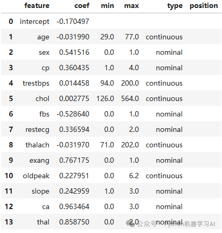Select the 'restecg' feature cell
The width and height of the screenshot is (222, 233).
point(37,130)
